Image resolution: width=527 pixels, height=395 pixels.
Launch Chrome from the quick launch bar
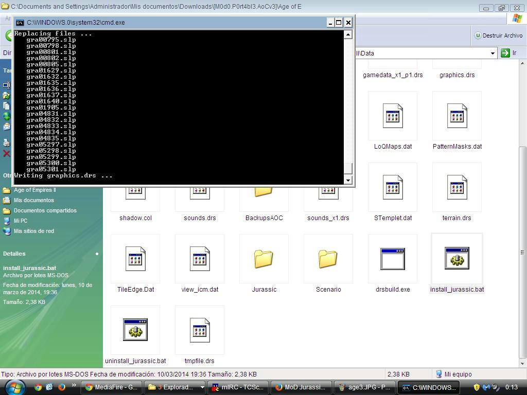(x=38, y=387)
